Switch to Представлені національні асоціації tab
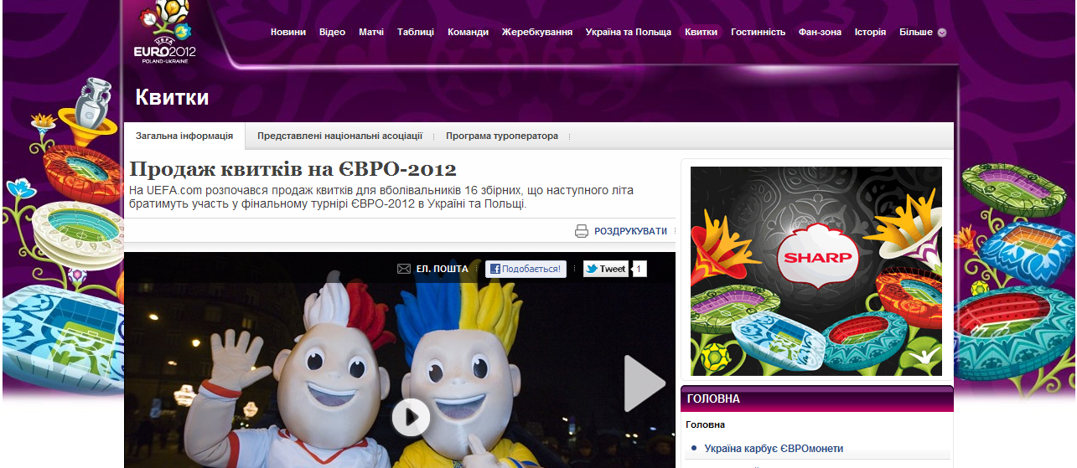This screenshot has height=468, width=1077. pos(339,136)
